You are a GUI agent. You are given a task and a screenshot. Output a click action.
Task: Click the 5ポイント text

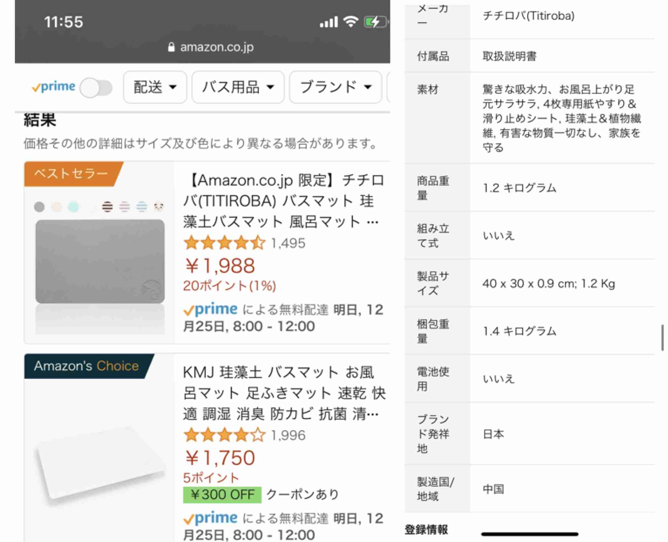click(211, 478)
